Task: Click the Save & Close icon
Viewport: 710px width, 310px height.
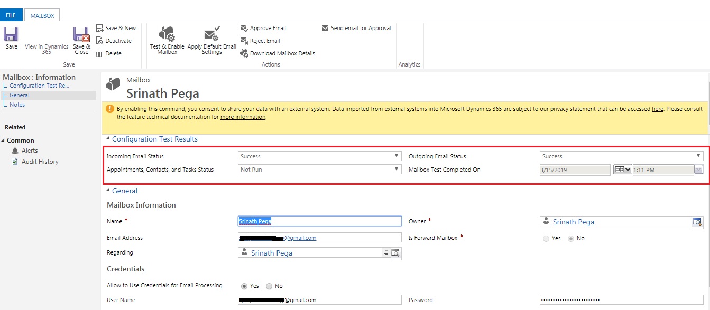Action: (x=81, y=35)
